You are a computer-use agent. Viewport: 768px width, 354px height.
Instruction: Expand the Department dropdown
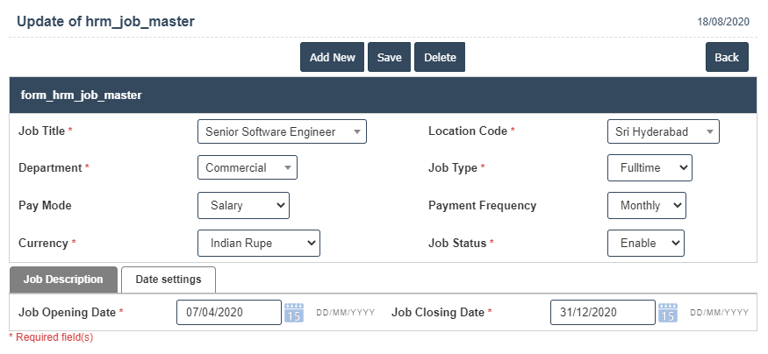[x=248, y=167]
